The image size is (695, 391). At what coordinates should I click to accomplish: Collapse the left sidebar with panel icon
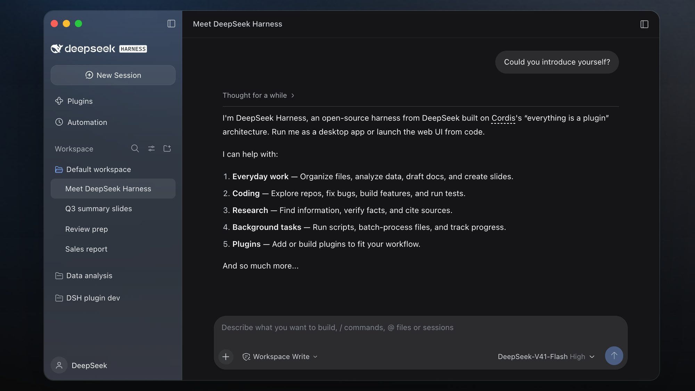point(171,24)
